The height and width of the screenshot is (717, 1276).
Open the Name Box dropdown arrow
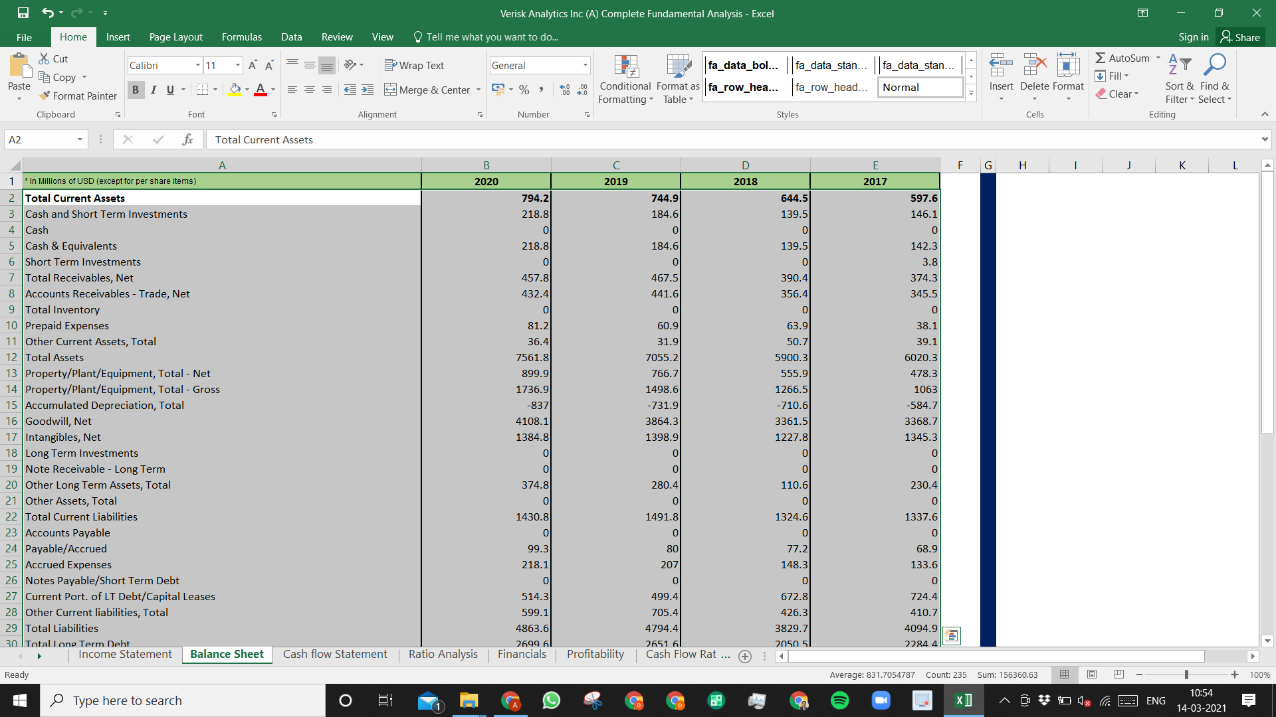pos(80,139)
